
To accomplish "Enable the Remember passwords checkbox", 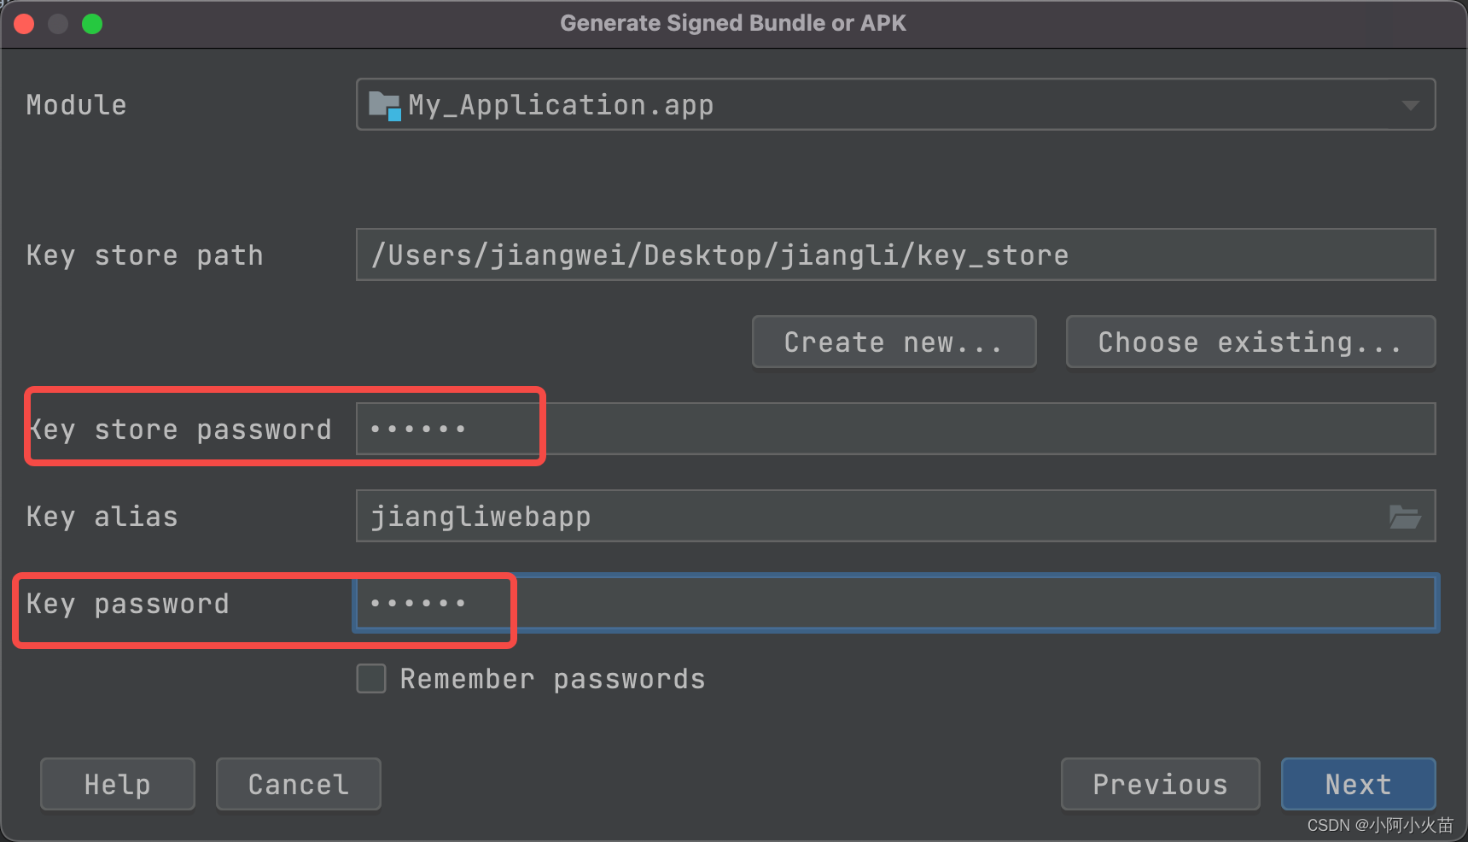I will (x=371, y=679).
